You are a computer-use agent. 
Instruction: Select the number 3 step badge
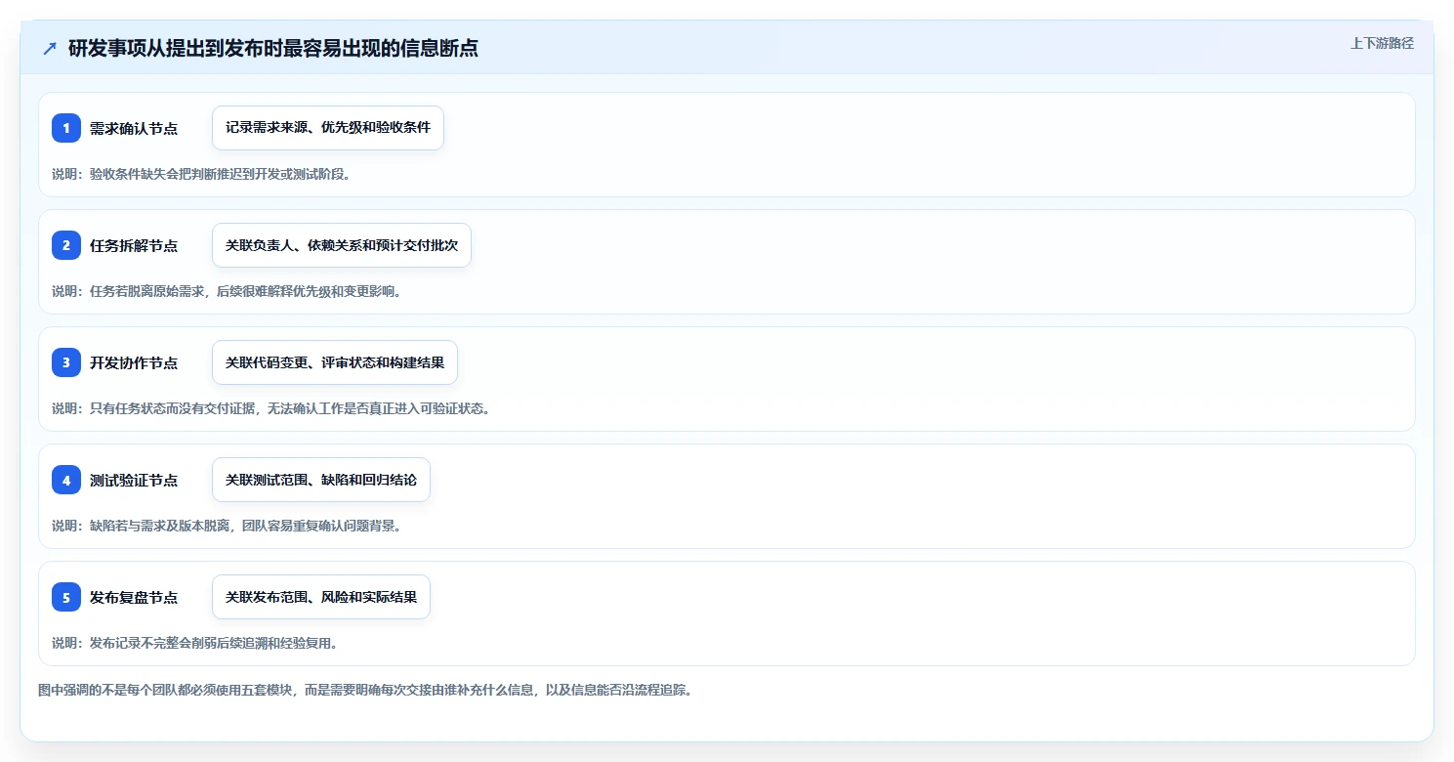[66, 362]
